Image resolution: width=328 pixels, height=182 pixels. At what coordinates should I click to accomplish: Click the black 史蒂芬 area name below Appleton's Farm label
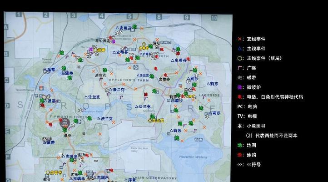[164, 79]
